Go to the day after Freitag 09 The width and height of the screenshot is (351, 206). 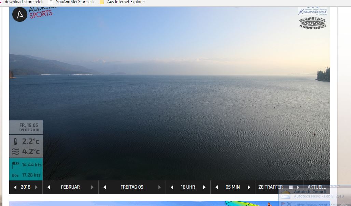coord(159,187)
